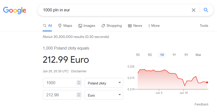Open Maps results with pin icon

point(65,26)
